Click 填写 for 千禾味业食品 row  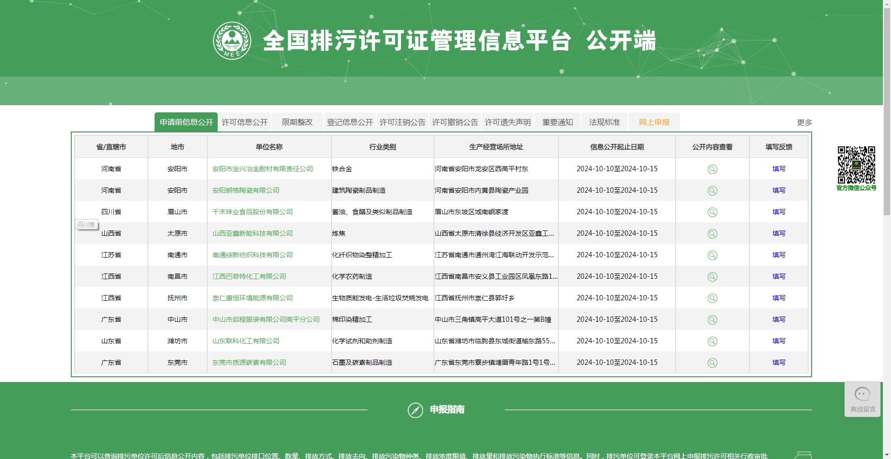779,212
